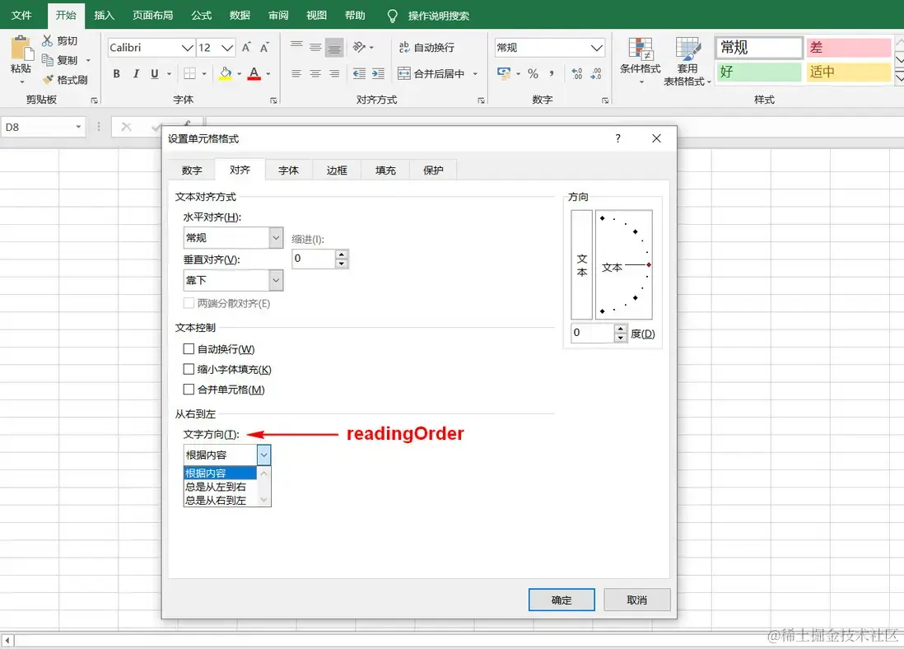Click ribbon Wrap Text (自动换行) button
904x649 pixels.
click(426, 47)
